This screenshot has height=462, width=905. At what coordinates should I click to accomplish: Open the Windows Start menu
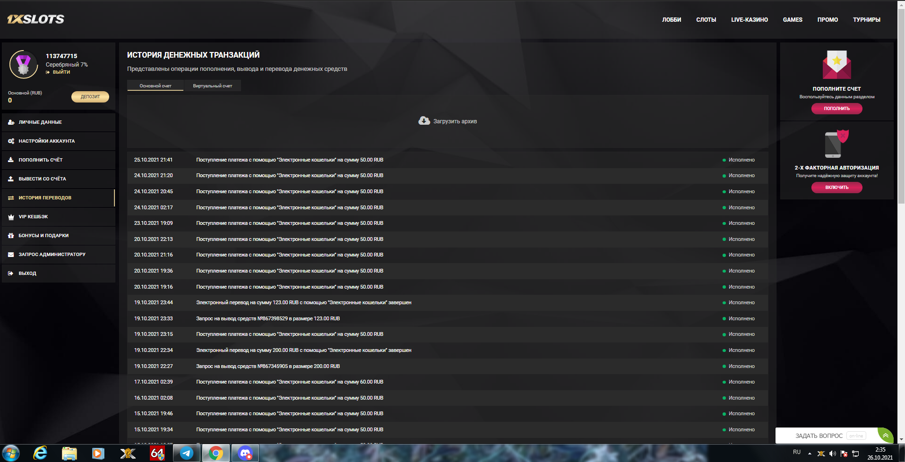(x=10, y=453)
